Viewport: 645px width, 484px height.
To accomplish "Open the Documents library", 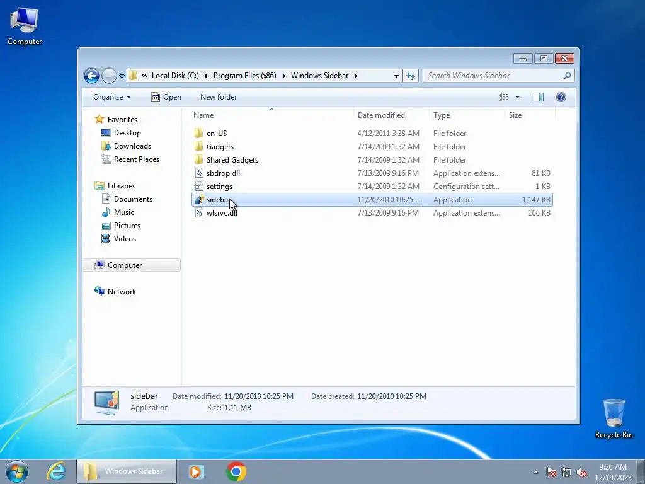I will tap(133, 199).
